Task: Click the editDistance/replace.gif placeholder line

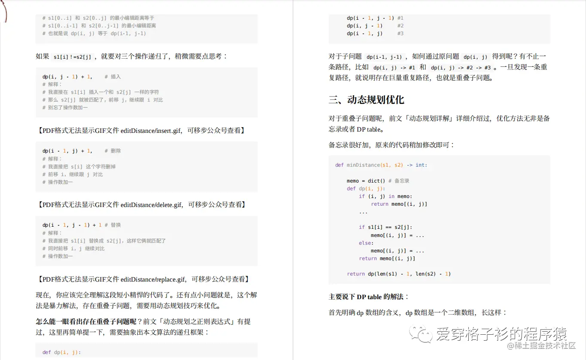Action: tap(143, 279)
